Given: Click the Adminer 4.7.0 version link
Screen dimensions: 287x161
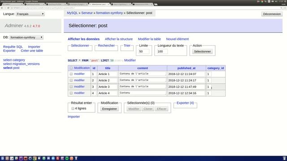Looking at the screenshot, I should [36, 26].
